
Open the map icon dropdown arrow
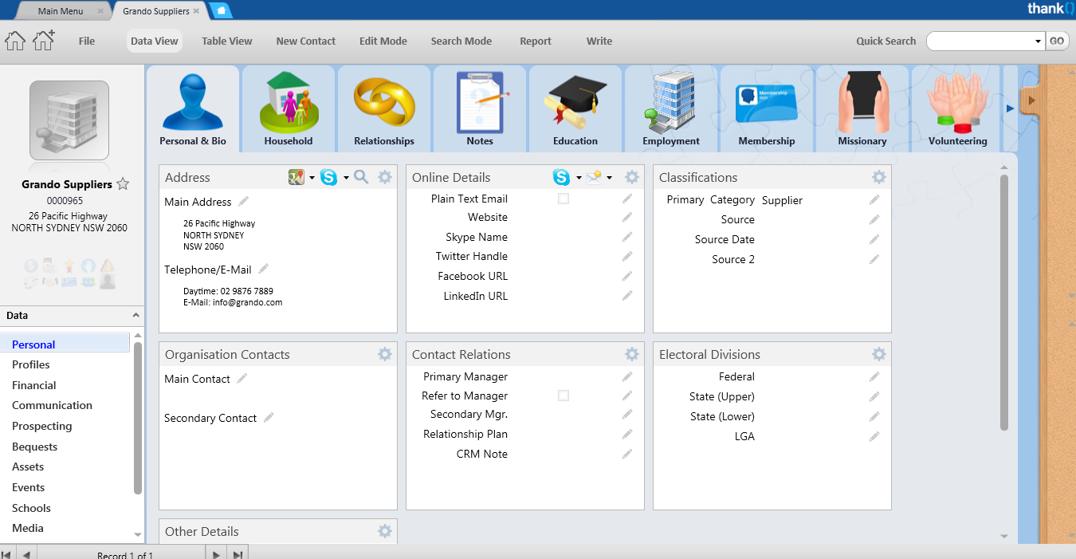(x=312, y=178)
